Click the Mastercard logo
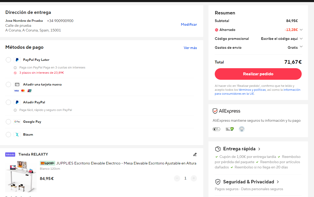 pyautogui.click(x=23, y=91)
